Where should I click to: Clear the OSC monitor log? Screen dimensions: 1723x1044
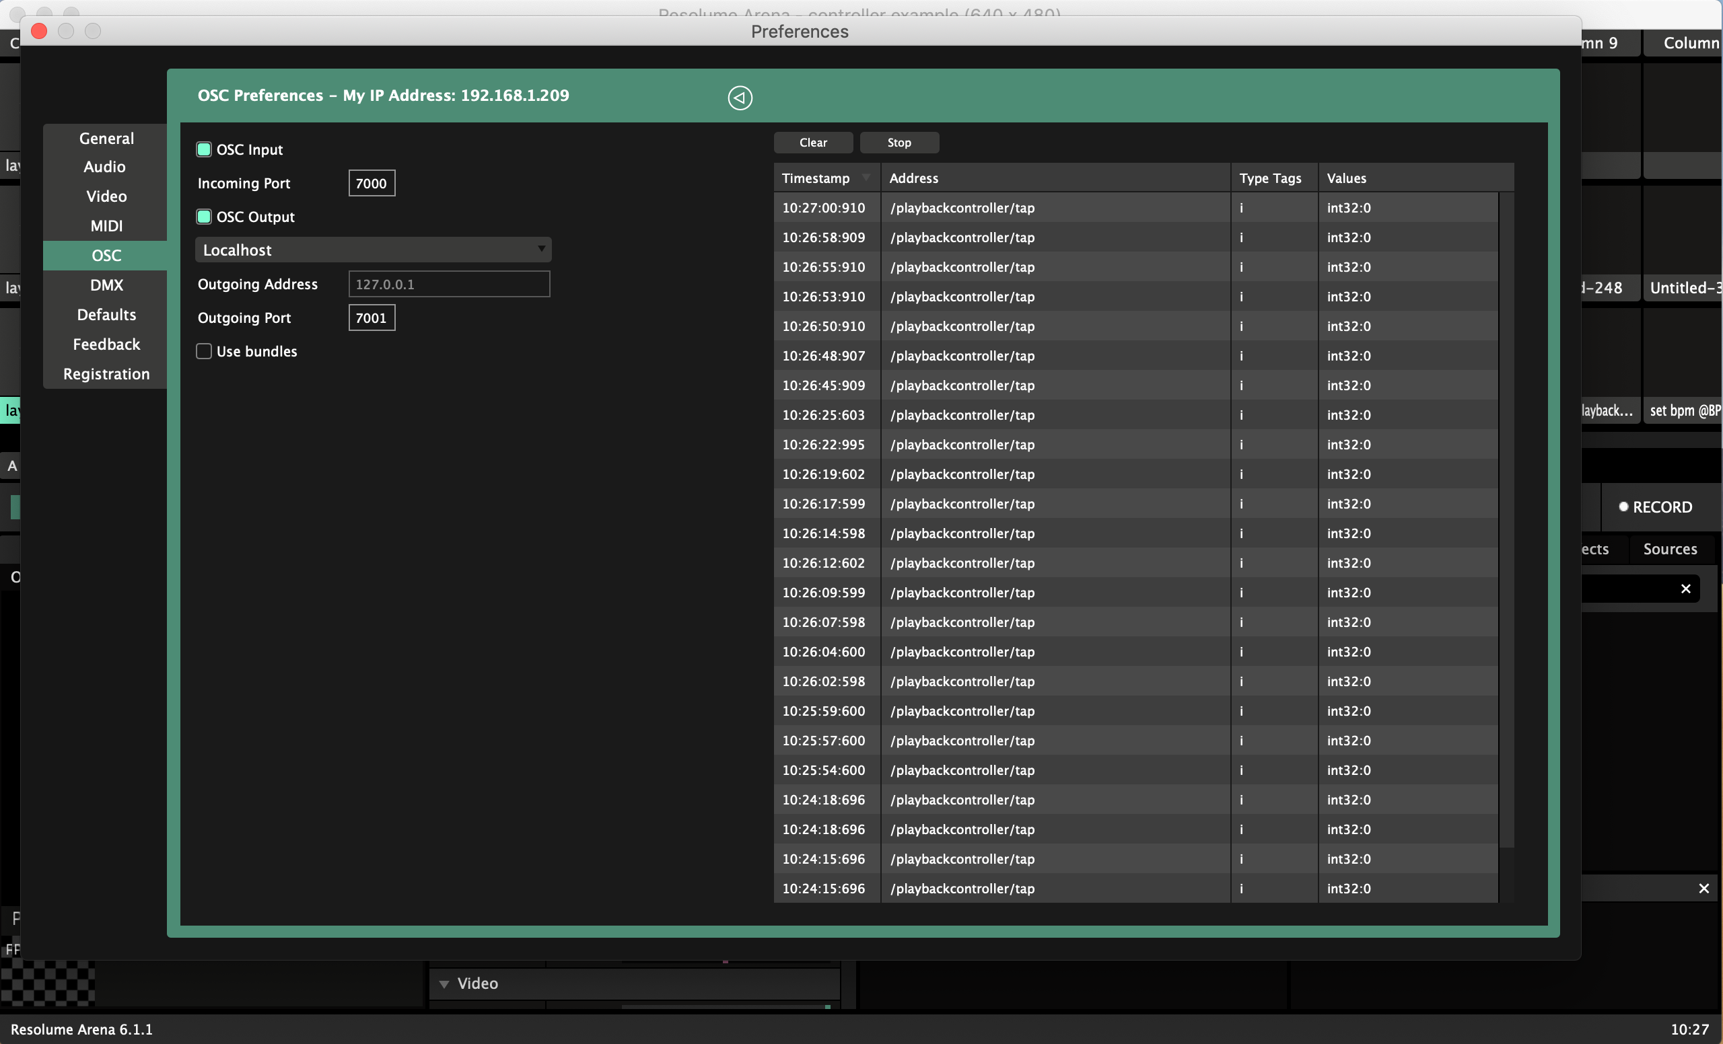coord(812,143)
